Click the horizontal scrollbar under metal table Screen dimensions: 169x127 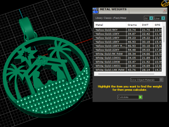tap(126, 74)
